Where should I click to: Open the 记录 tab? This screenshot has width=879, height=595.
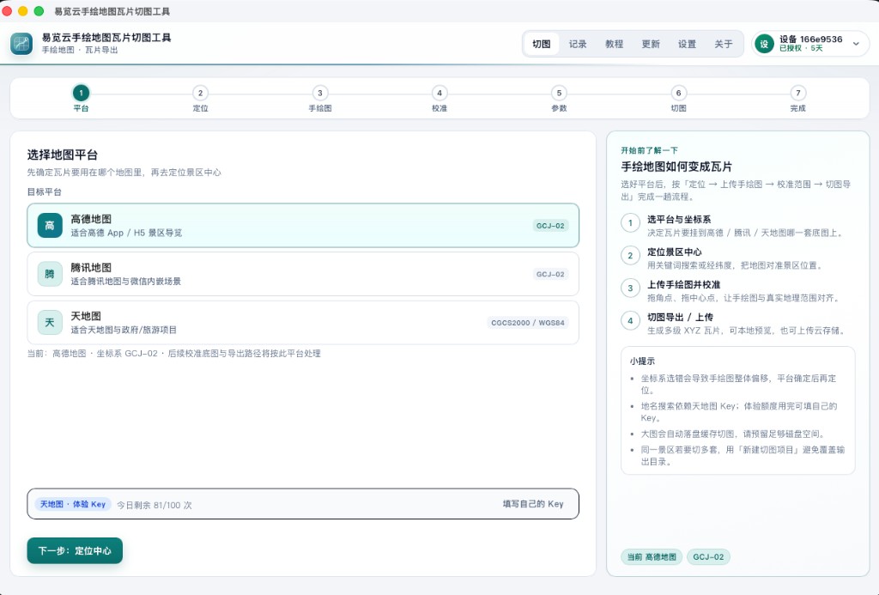(578, 44)
